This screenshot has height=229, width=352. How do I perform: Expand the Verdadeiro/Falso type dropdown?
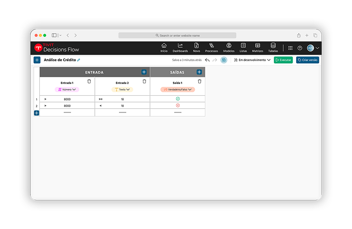tap(178, 90)
